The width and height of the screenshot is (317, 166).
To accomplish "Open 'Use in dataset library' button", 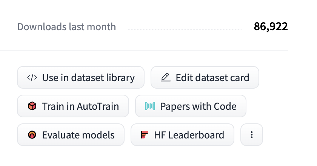I will click(x=88, y=78).
